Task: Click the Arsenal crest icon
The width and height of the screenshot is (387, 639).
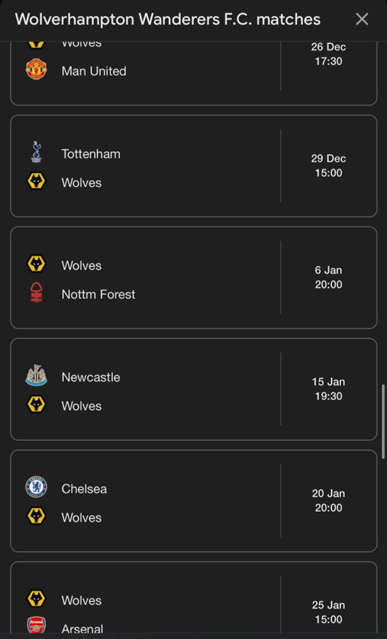Action: pyautogui.click(x=36, y=627)
